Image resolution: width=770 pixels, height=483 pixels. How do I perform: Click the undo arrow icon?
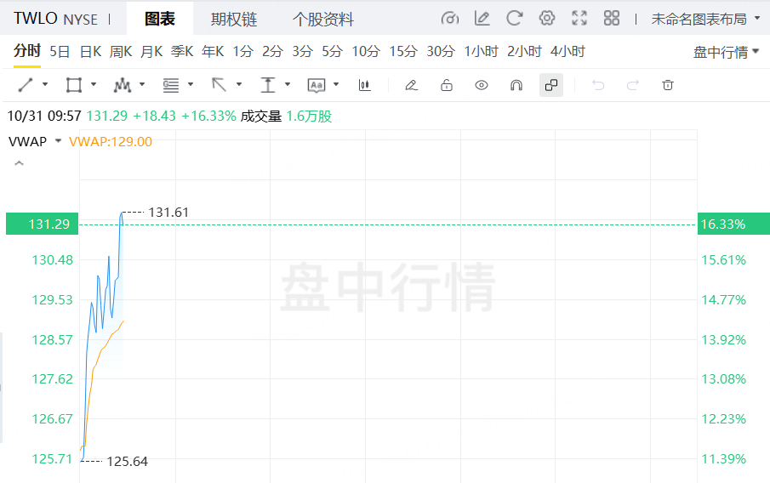tap(598, 85)
